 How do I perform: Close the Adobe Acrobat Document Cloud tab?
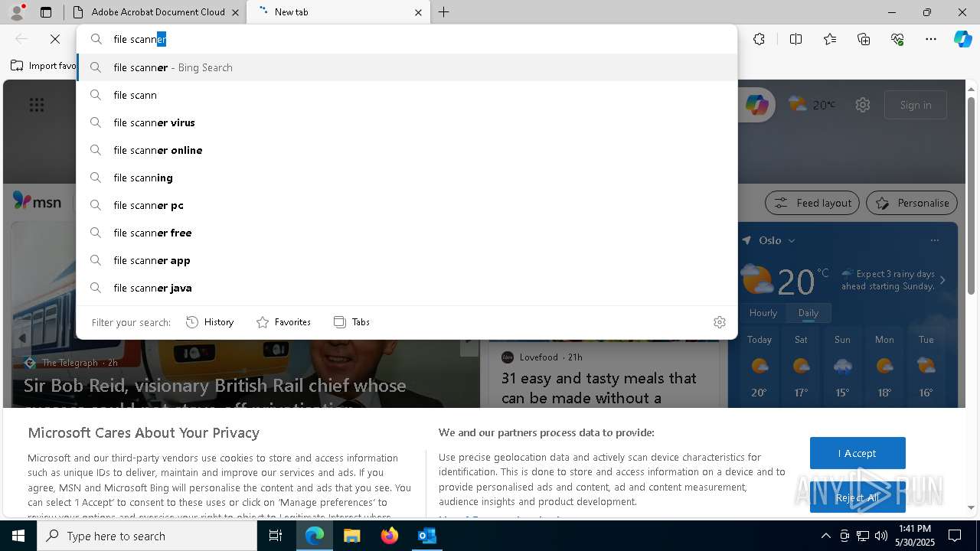tap(236, 12)
